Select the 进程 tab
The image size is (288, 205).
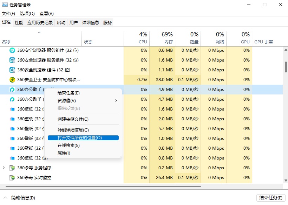[6, 22]
